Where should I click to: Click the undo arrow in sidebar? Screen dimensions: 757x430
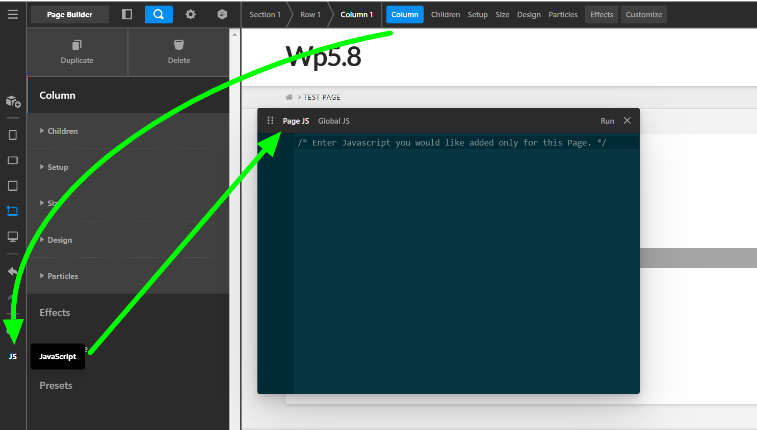pos(13,271)
